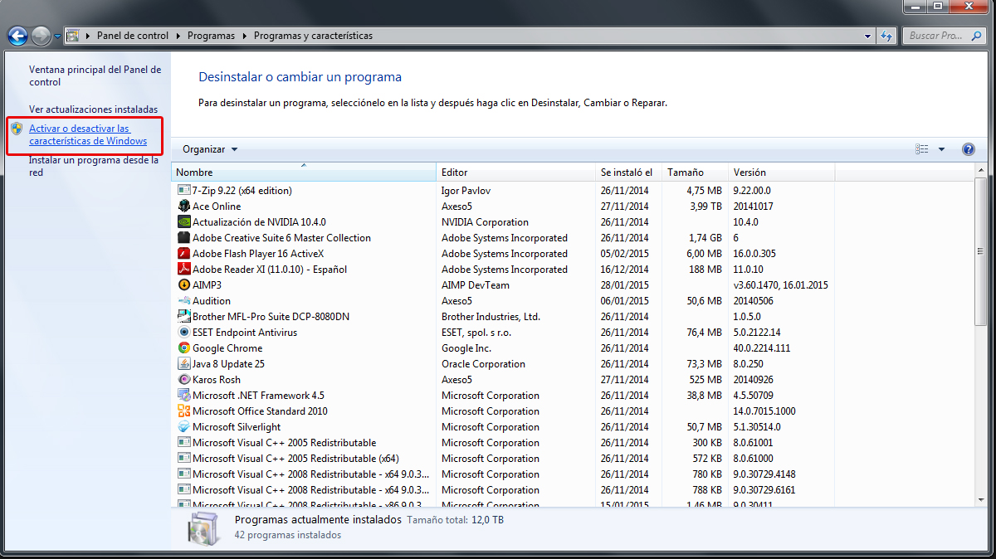Click version v3.60.1470, 16.01.2015 cell
The image size is (996, 559).
[x=780, y=285]
